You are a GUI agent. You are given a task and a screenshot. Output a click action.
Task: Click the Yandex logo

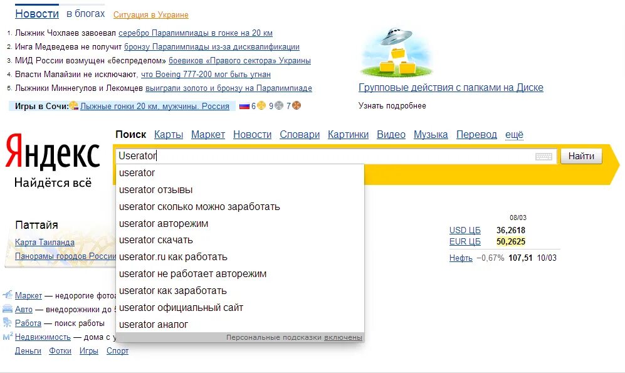tap(52, 152)
